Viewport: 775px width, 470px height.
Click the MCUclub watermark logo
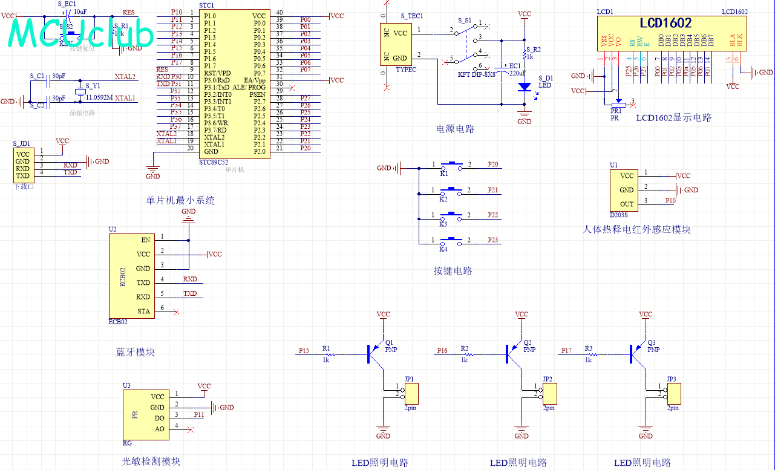point(80,33)
